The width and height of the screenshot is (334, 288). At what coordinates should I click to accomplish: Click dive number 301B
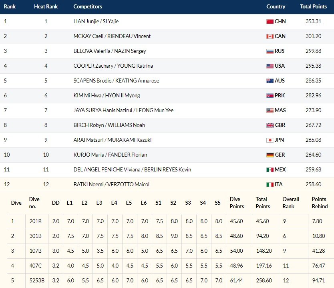(35, 236)
